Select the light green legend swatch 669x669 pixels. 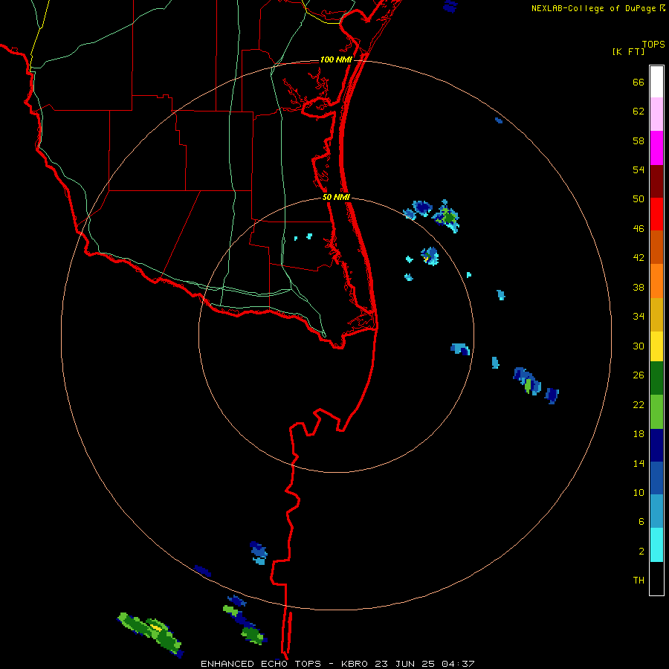[x=656, y=412]
